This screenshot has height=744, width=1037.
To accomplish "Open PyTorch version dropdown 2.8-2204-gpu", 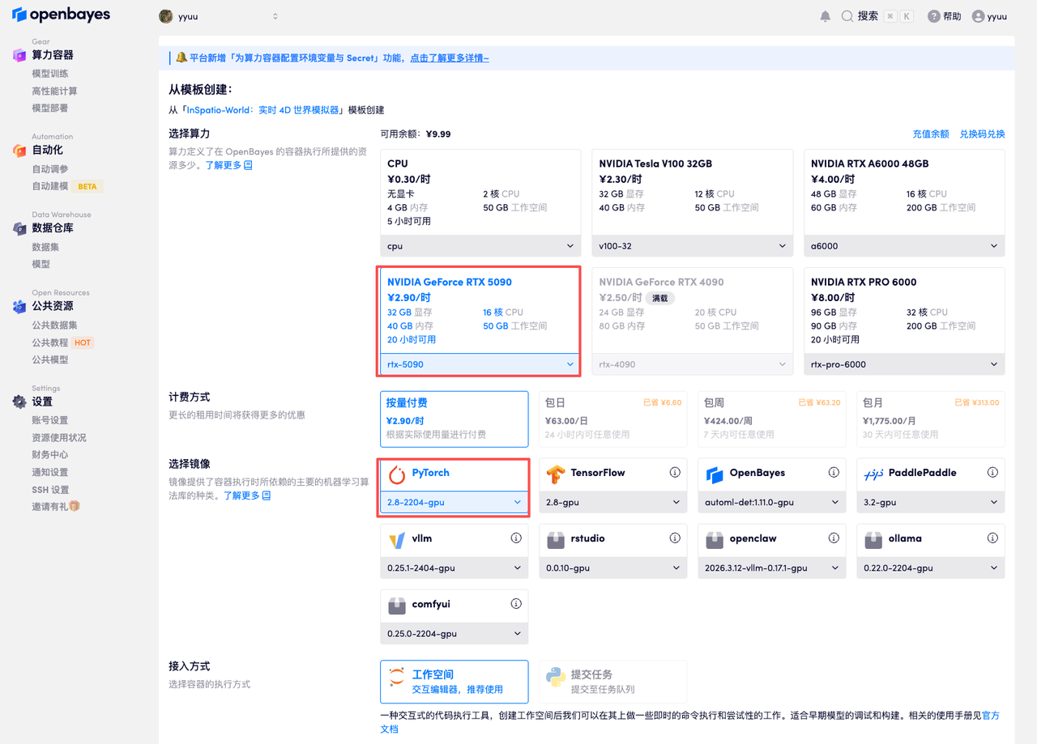I will (x=454, y=502).
